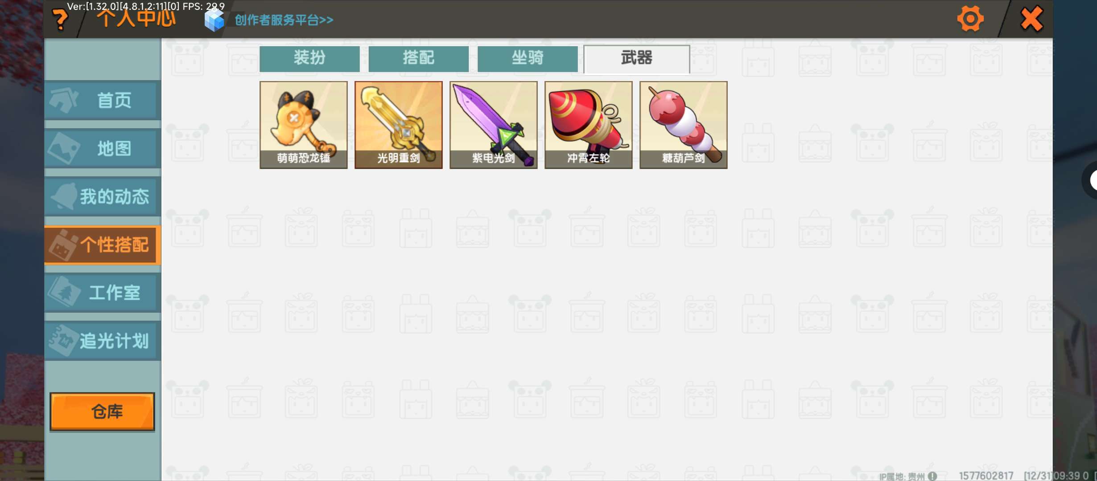Viewport: 1097px width, 481px height.
Task: Select the 光明重剑 weapon
Action: (399, 125)
